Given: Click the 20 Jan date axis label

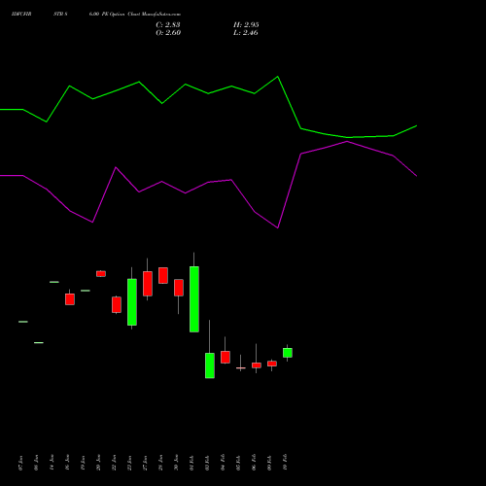Looking at the screenshot, I should click(98, 463).
